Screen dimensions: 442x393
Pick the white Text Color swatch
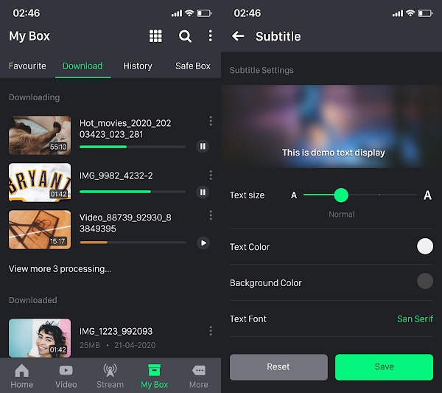(425, 246)
